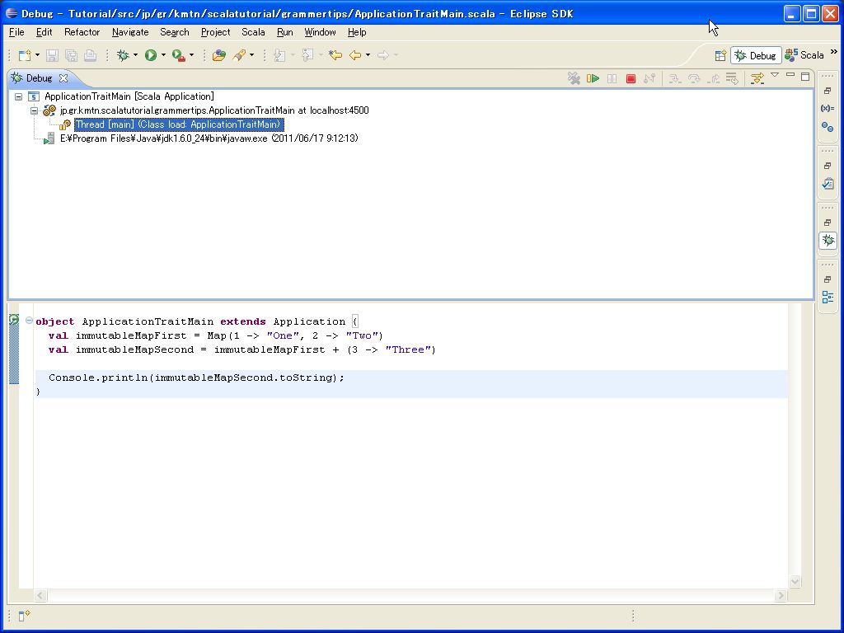Open the Debug view menu triangle
Screen dimensions: 844x633
pyautogui.click(x=775, y=75)
